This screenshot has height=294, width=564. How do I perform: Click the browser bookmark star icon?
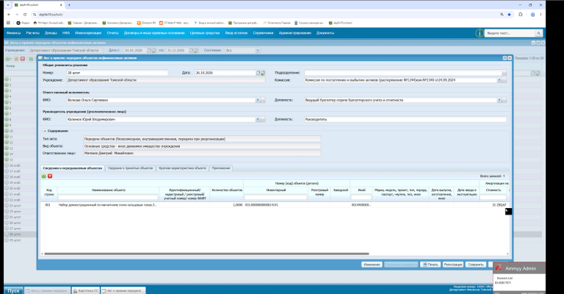(x=510, y=15)
